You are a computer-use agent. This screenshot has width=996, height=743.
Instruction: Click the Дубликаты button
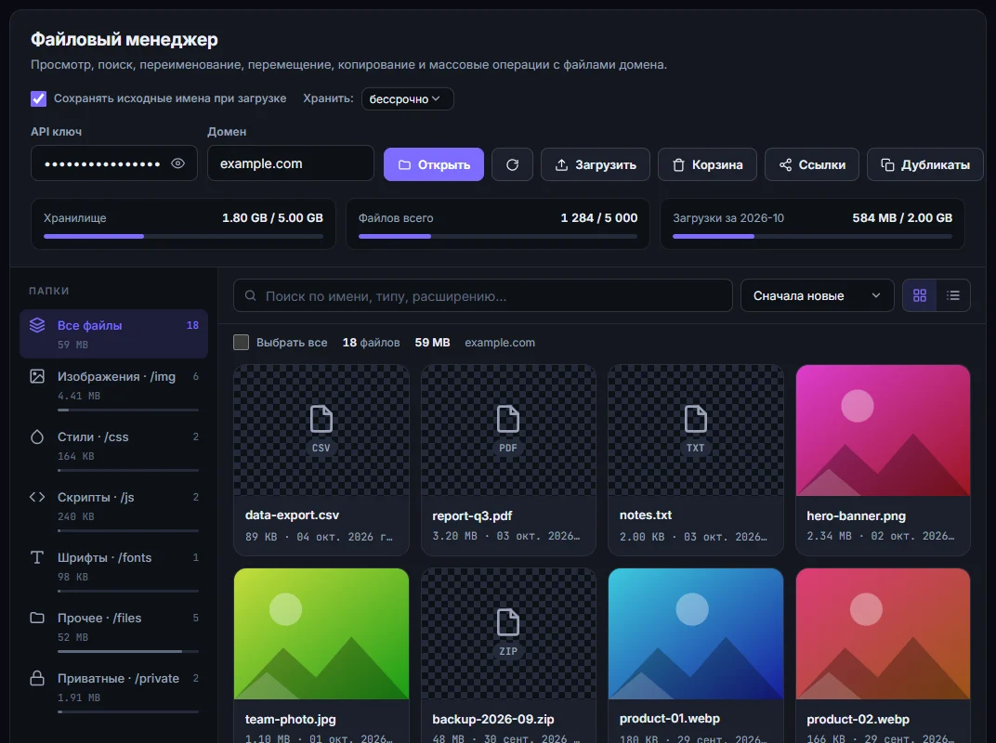(x=924, y=164)
